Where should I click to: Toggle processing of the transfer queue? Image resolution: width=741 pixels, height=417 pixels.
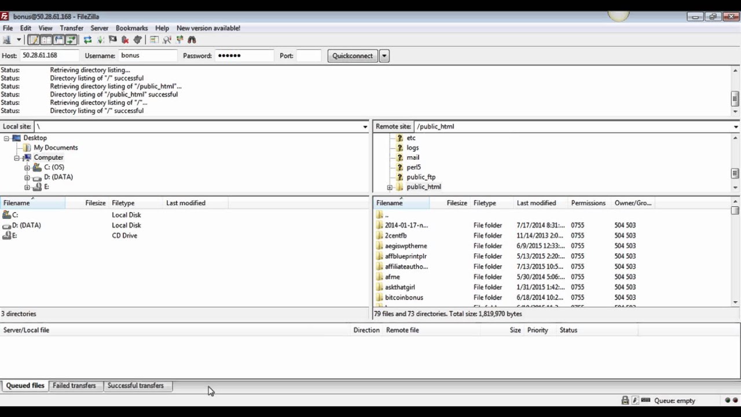(x=101, y=40)
